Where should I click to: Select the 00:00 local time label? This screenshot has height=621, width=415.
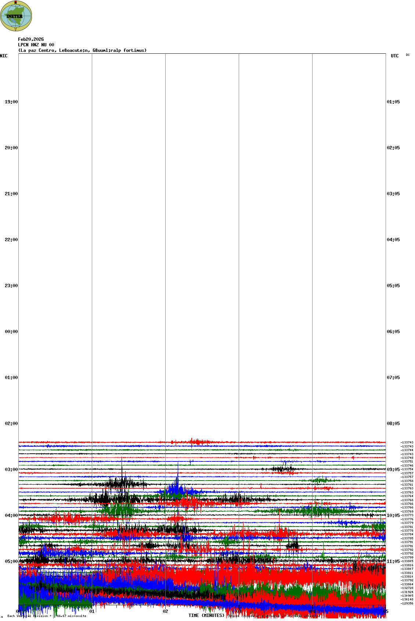point(11,332)
